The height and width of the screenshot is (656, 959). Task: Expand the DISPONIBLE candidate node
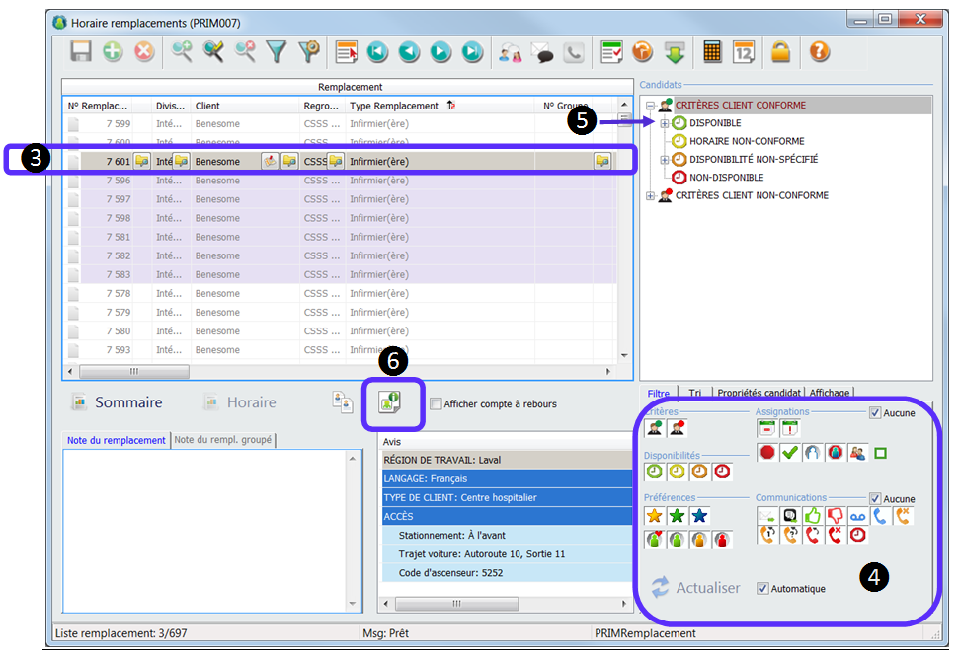(664, 123)
